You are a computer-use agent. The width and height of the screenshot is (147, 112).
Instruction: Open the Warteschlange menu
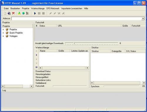pyautogui.click(x=38, y=9)
